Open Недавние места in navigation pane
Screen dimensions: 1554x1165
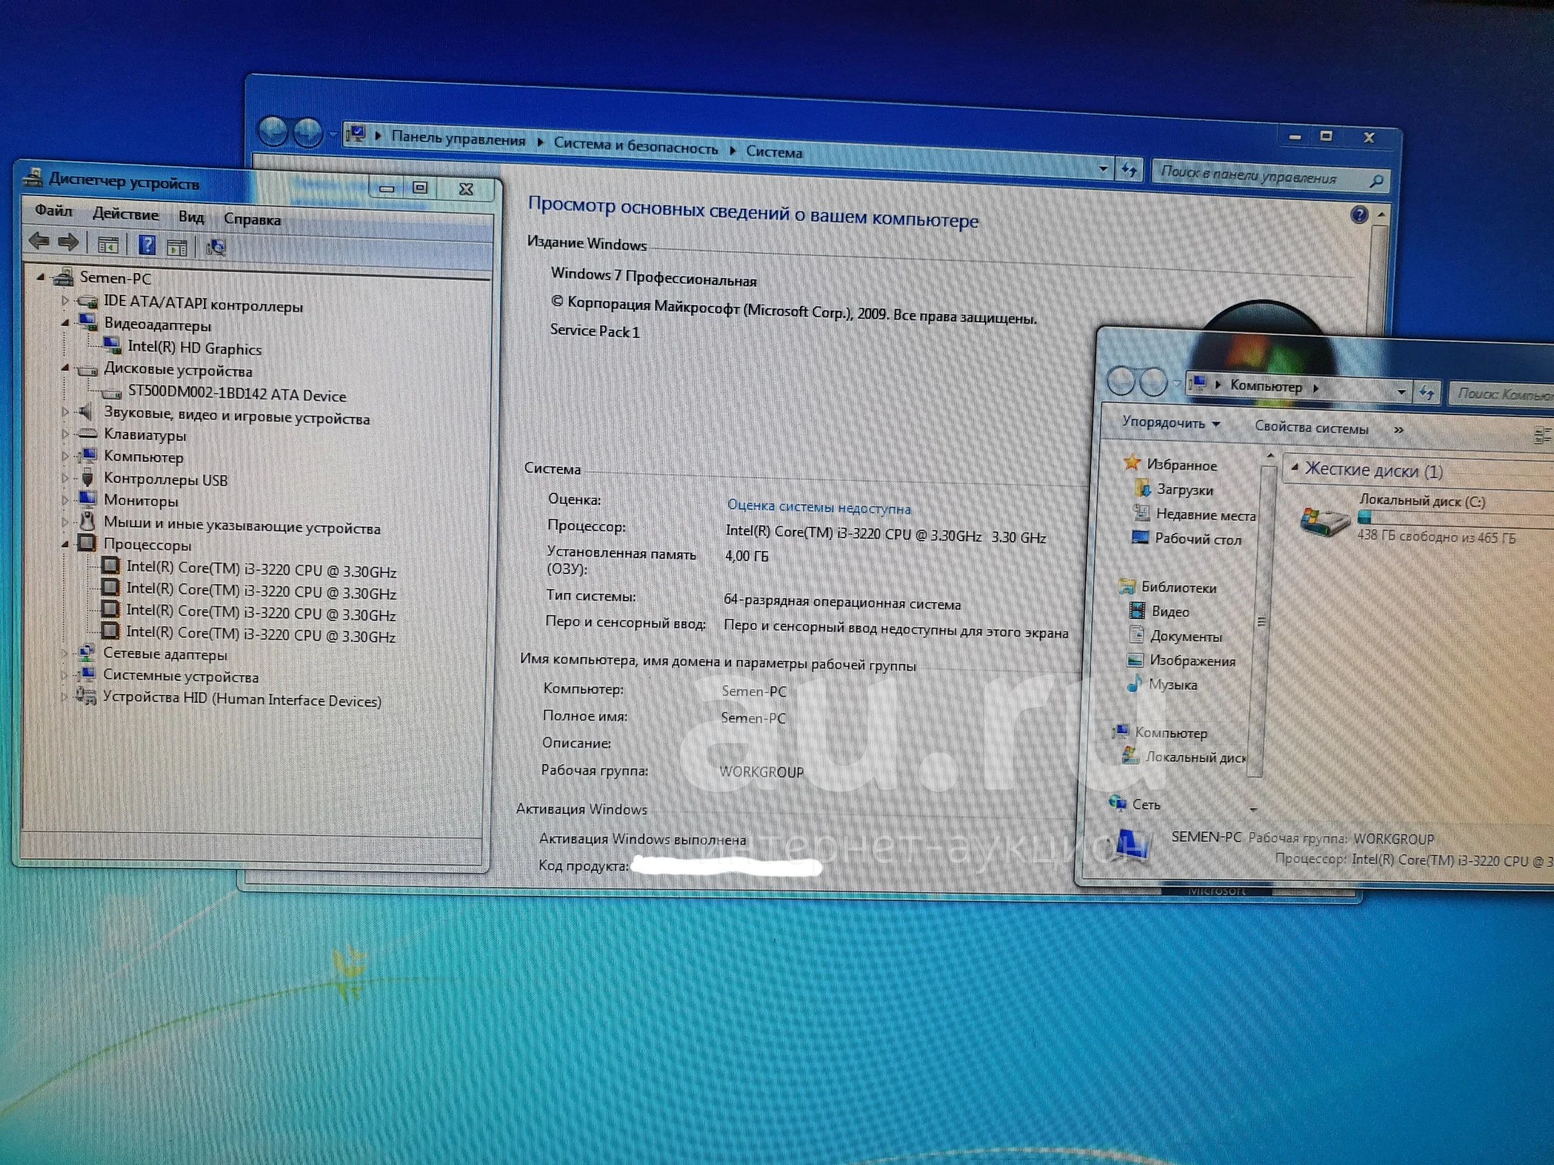click(x=1206, y=514)
